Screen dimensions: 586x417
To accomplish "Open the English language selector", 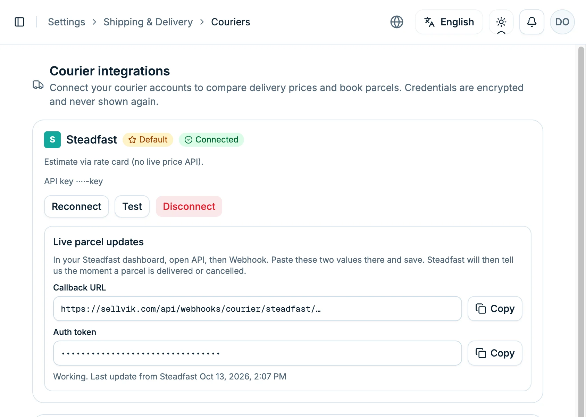I will coord(449,22).
